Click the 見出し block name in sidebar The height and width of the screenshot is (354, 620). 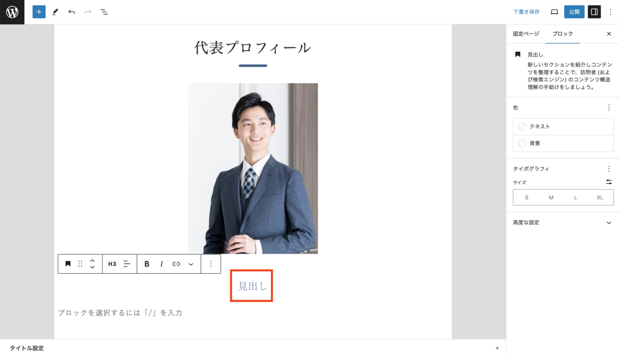coord(535,55)
